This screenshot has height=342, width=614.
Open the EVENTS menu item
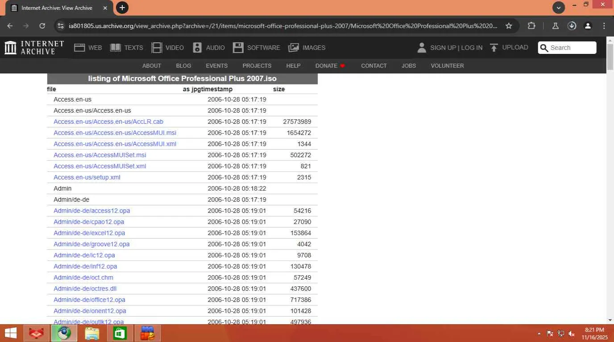point(217,66)
